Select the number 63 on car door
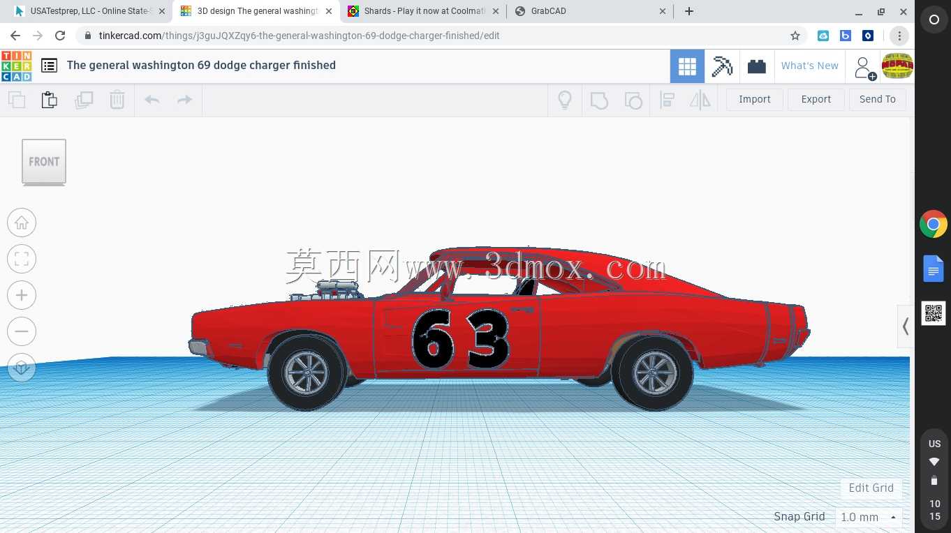This screenshot has width=951, height=533. (x=460, y=339)
